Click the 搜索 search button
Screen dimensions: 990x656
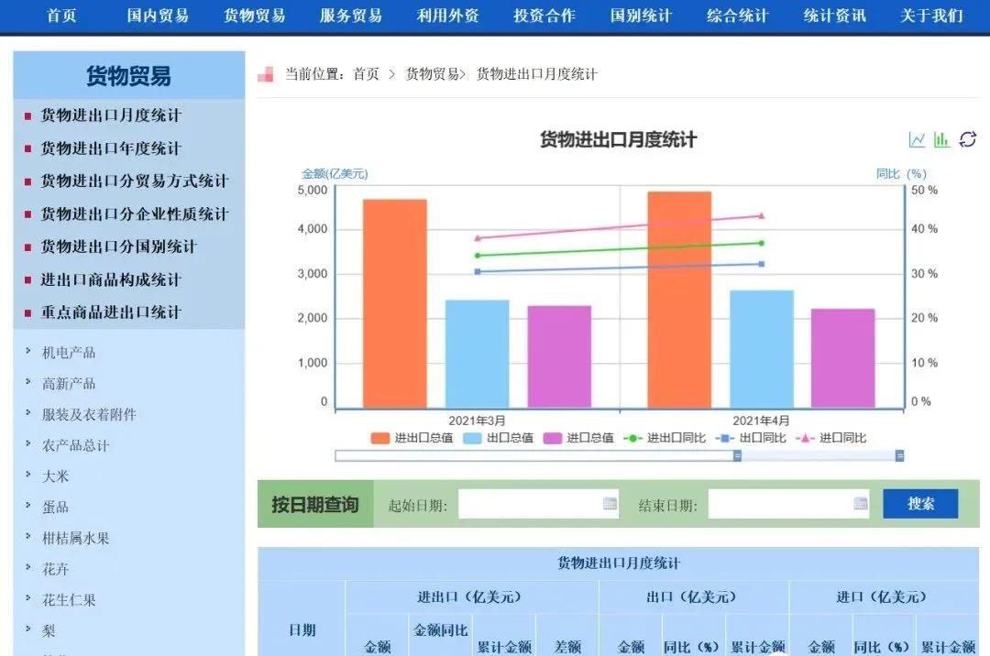point(920,503)
